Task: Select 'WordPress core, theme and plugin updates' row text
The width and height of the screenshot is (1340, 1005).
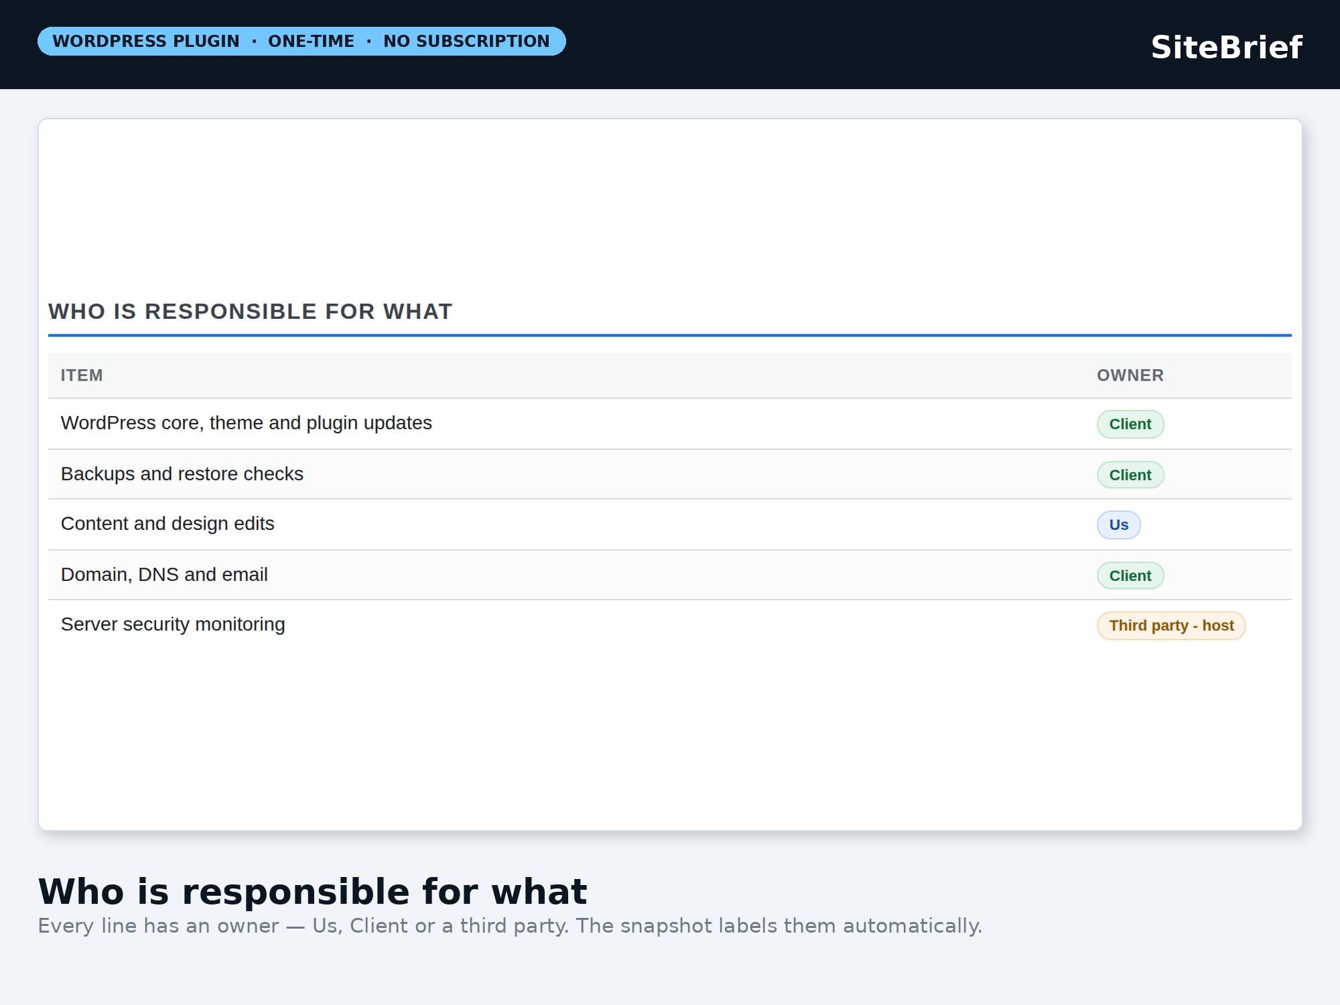Action: (x=246, y=423)
